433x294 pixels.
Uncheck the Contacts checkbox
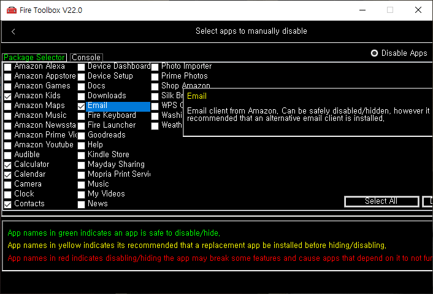(8, 204)
